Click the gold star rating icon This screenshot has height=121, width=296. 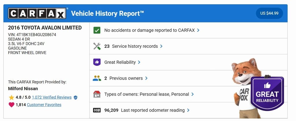click(x=12, y=97)
